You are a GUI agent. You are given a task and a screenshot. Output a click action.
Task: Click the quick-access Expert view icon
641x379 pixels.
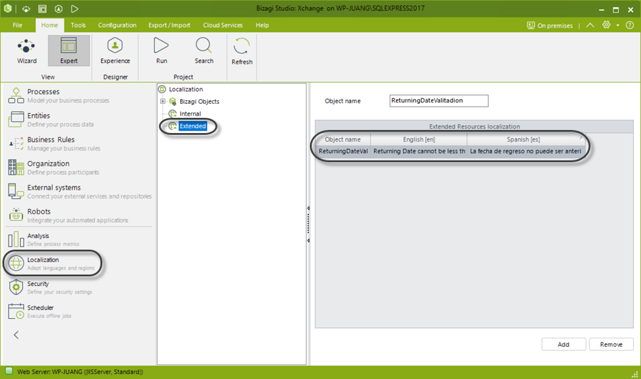(x=42, y=9)
